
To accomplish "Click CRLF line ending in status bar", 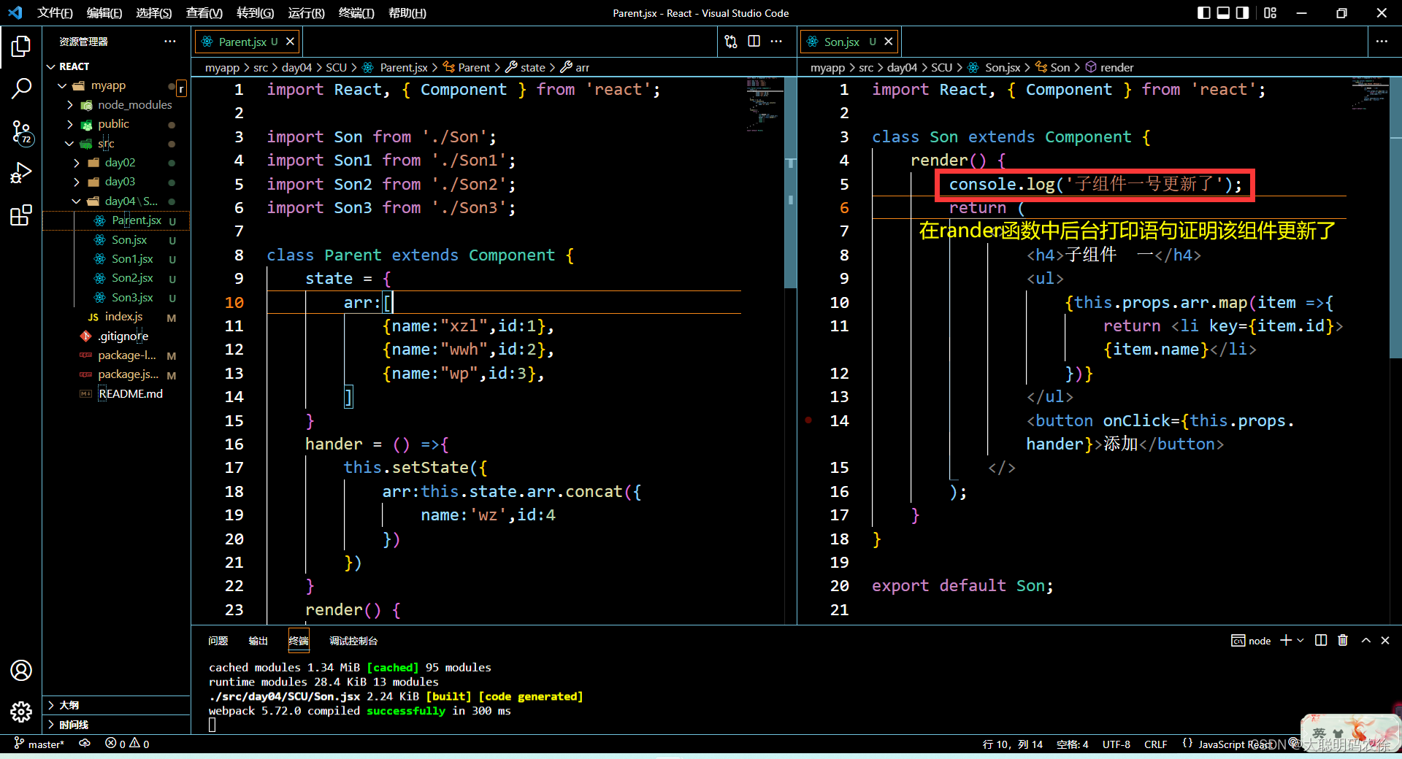I will 1155,744.
